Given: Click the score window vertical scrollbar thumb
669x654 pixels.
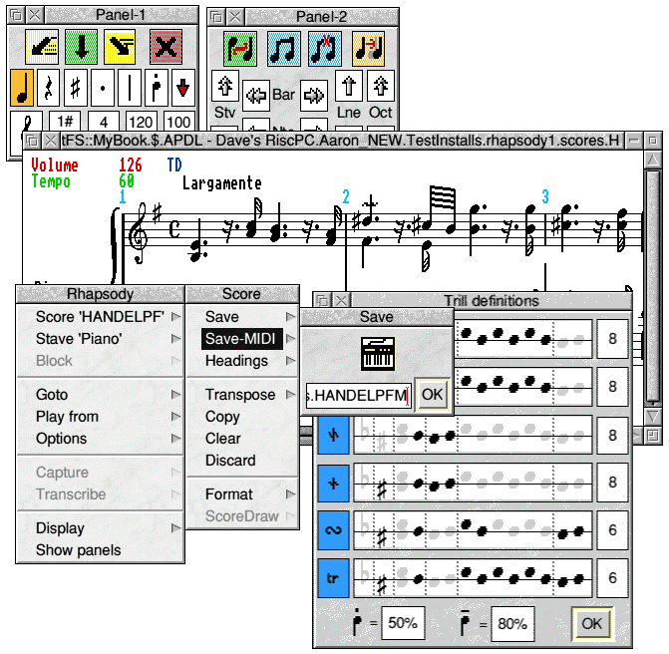Looking at the screenshot, I should pos(653,286).
